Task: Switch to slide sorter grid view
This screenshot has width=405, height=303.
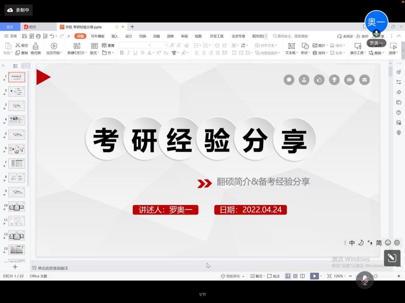Action: [295, 276]
